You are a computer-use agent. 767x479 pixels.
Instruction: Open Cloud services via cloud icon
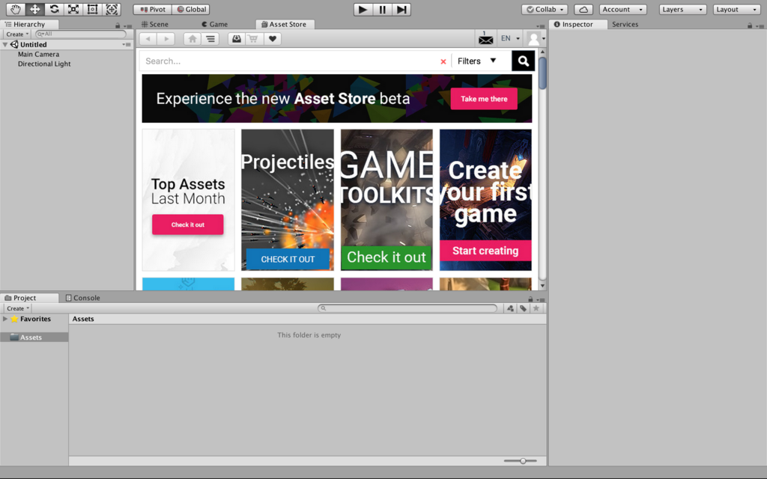point(583,9)
